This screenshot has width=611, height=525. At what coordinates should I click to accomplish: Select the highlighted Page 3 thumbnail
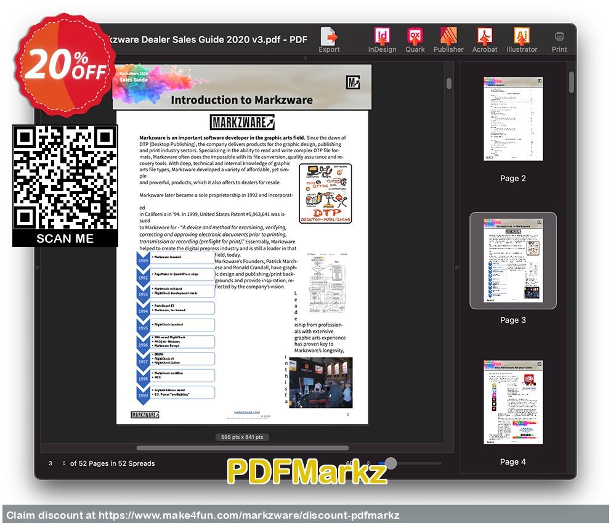click(x=513, y=261)
